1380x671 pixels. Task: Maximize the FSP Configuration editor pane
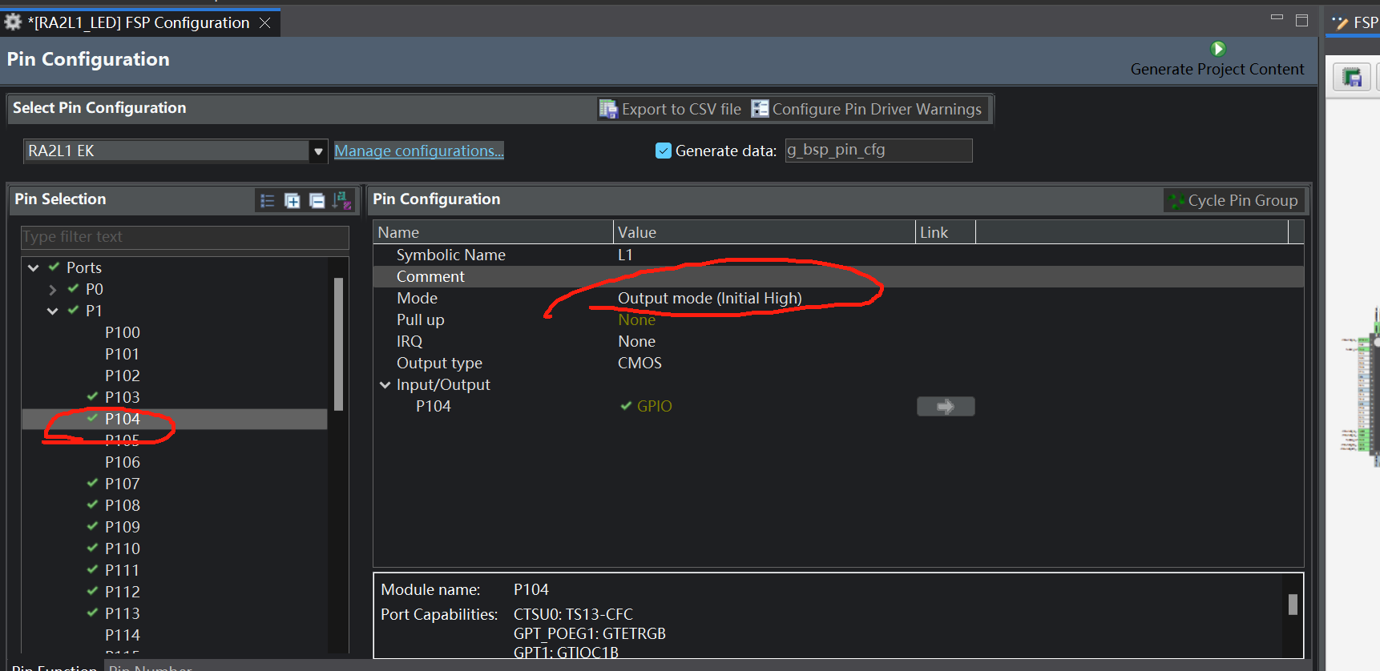click(x=1301, y=20)
